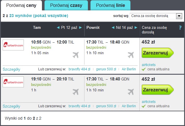
Task: Click the plane icon of the 19:10 outbound flight
Action: pyautogui.click(x=76, y=92)
